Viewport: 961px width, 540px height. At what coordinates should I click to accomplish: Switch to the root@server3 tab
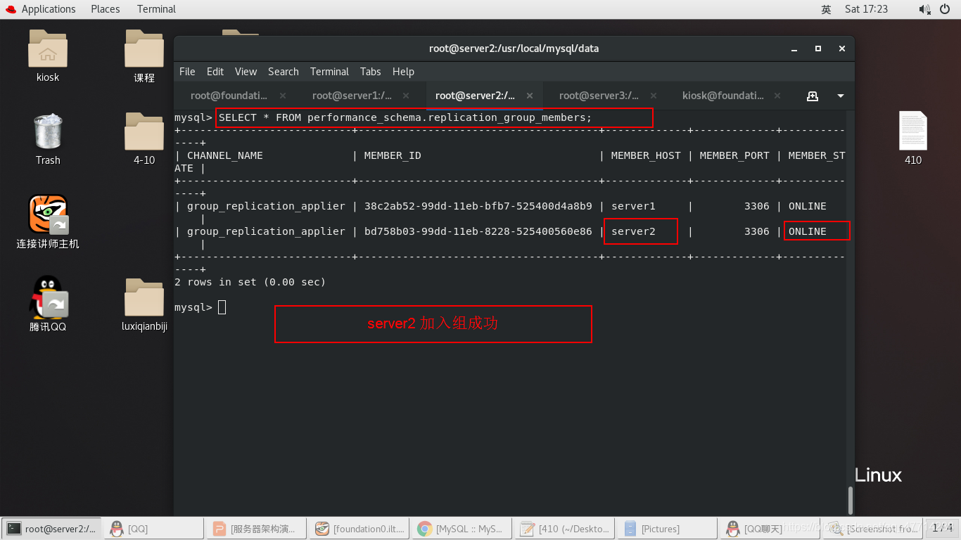(599, 96)
